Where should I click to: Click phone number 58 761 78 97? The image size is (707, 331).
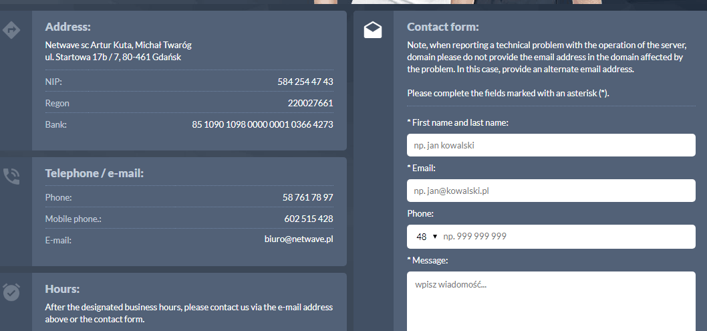tap(307, 197)
